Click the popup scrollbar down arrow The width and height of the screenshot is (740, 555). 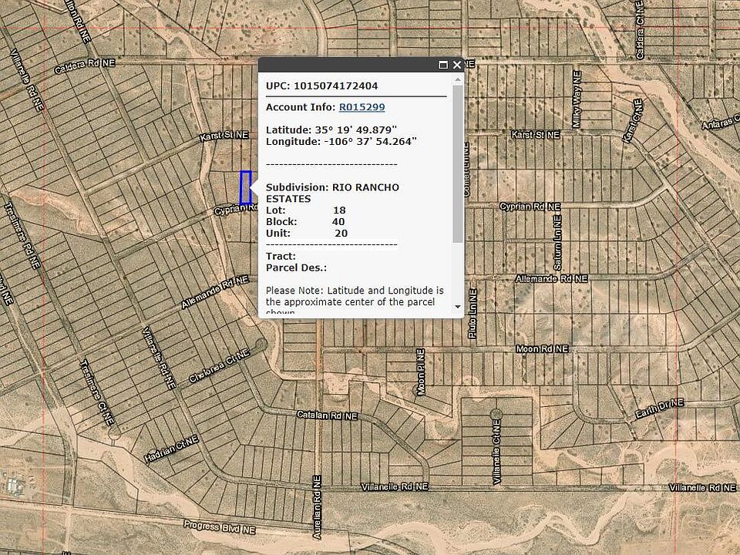[458, 306]
